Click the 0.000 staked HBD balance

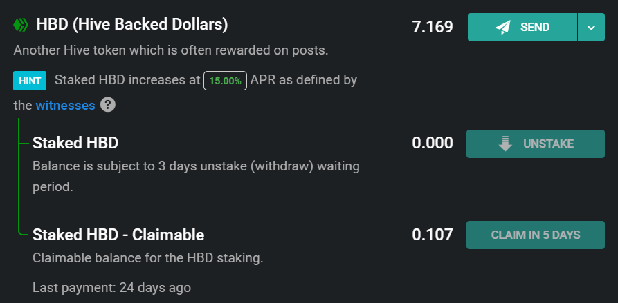(433, 144)
